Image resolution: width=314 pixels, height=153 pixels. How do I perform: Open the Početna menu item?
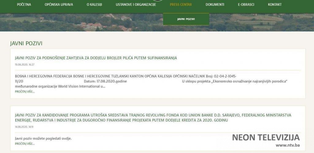[24, 5]
